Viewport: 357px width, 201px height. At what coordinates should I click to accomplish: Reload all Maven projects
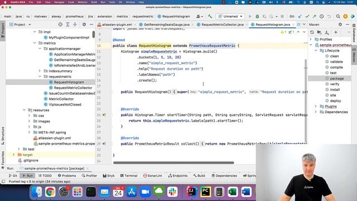pyautogui.click(x=312, y=32)
